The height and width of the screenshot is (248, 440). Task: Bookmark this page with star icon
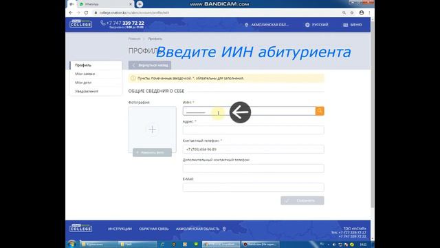coord(352,12)
